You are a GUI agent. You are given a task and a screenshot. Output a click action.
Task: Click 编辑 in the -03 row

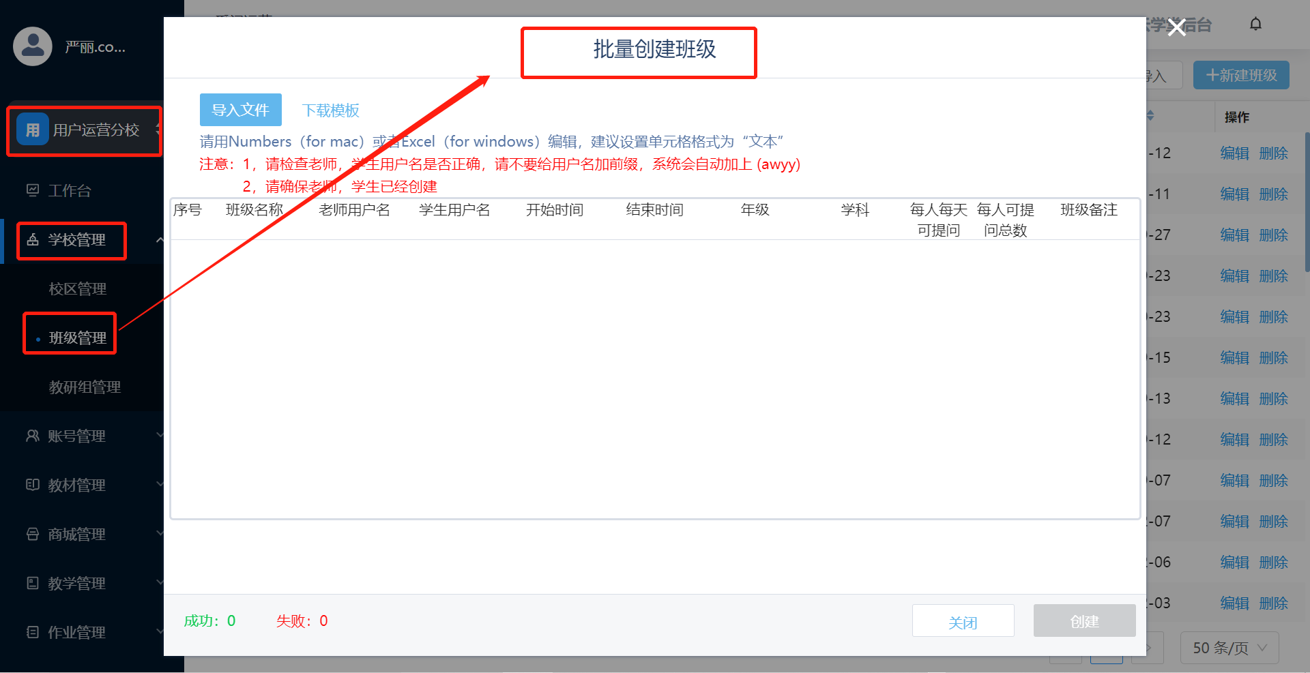coord(1235,603)
